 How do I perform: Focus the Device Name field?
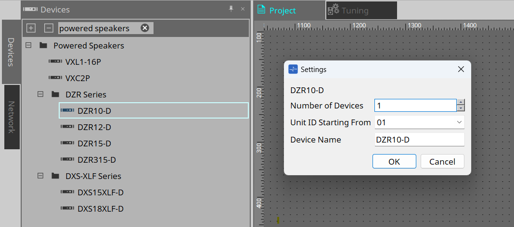[x=420, y=140]
